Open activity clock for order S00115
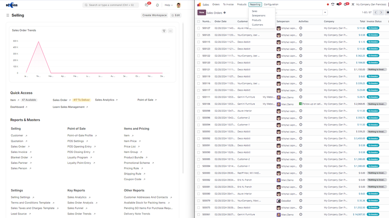 [x=301, y=42]
